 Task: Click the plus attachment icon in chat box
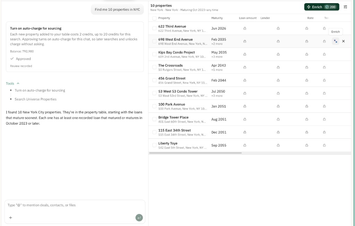[x=10, y=218]
